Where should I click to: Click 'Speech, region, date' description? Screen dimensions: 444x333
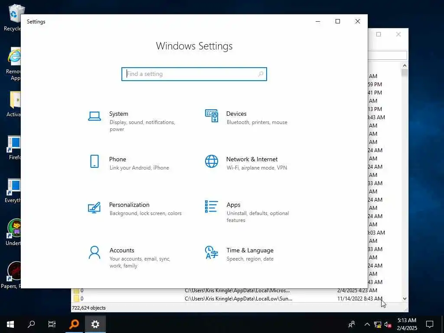click(250, 259)
